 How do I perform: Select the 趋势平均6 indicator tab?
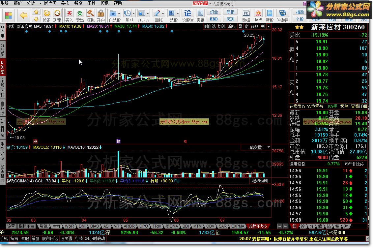[x=258, y=226]
